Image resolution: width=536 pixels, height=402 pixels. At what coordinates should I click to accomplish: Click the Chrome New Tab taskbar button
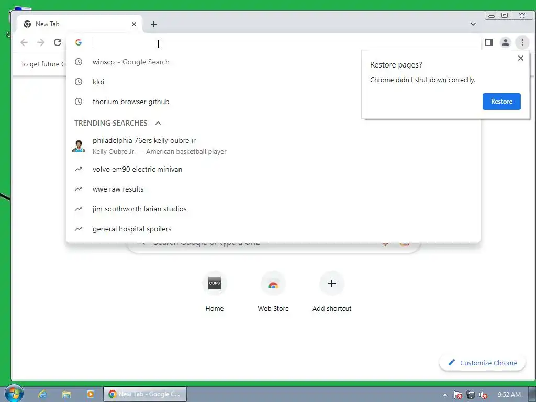coord(145,394)
